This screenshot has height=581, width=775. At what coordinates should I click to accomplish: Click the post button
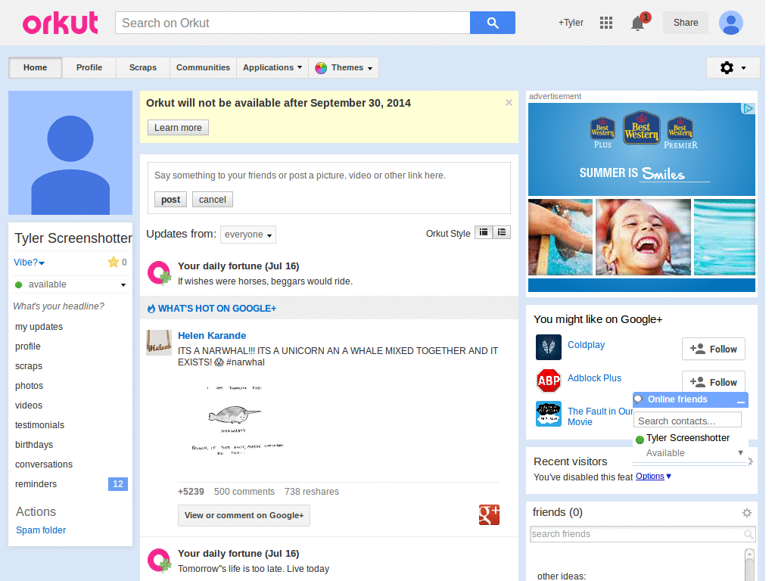[x=170, y=200]
